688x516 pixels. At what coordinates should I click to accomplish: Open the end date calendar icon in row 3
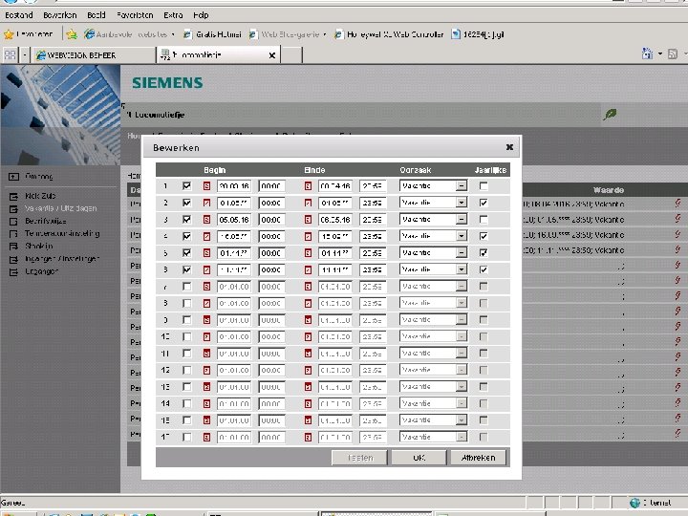(x=308, y=220)
